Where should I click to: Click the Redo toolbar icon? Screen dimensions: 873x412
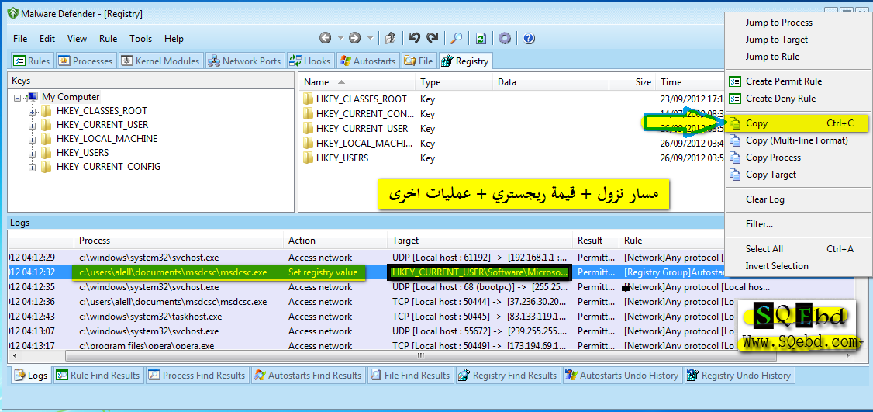(x=433, y=38)
